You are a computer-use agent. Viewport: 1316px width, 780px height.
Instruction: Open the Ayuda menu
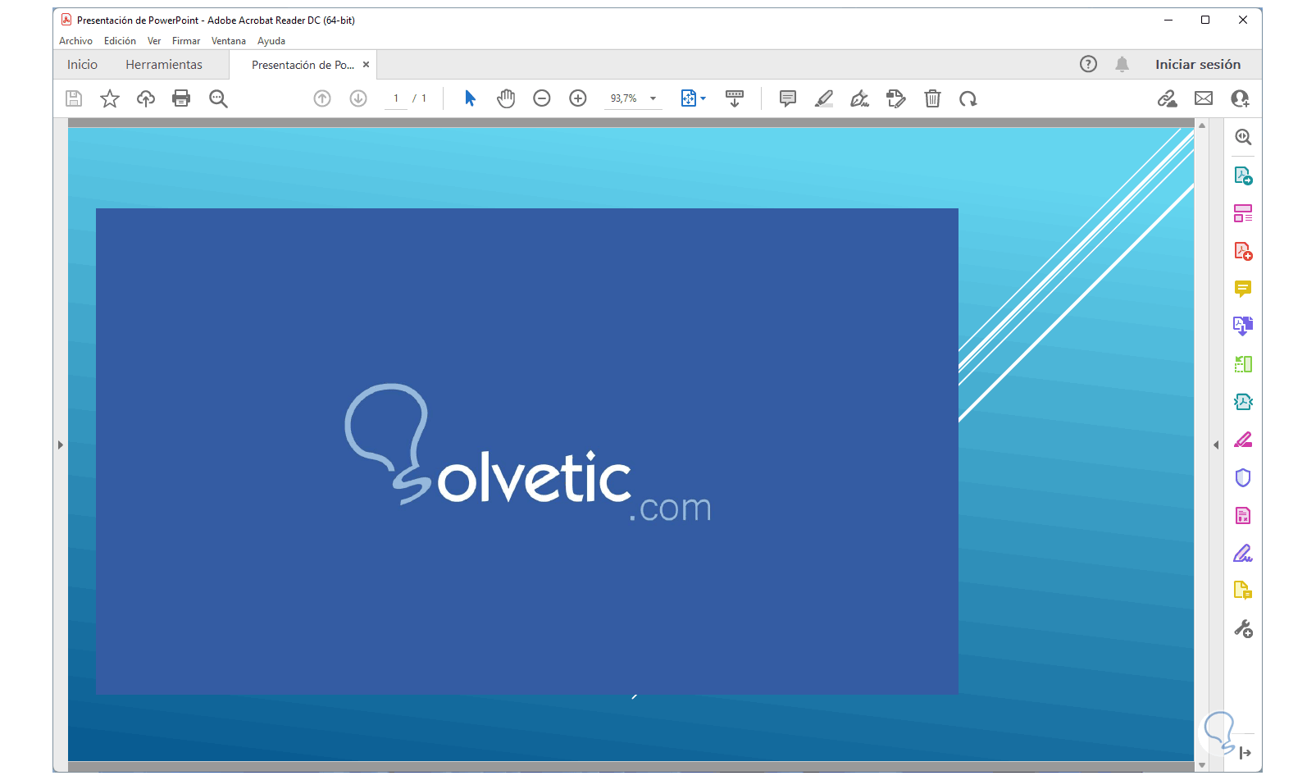[x=271, y=41]
